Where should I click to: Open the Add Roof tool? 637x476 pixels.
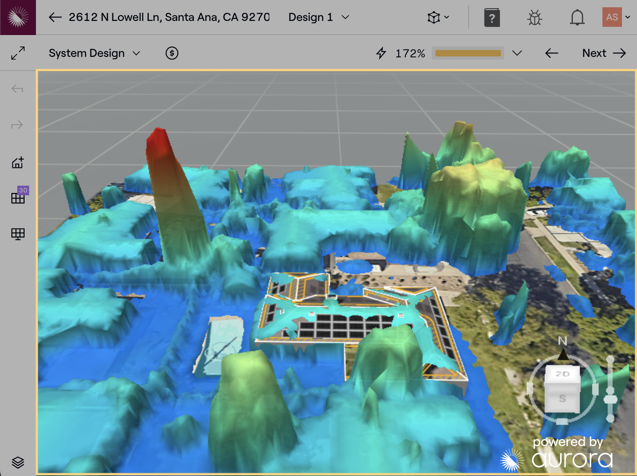(17, 162)
